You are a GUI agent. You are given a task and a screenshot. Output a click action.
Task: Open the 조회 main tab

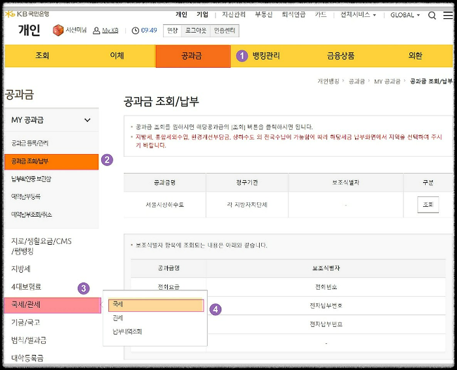42,55
